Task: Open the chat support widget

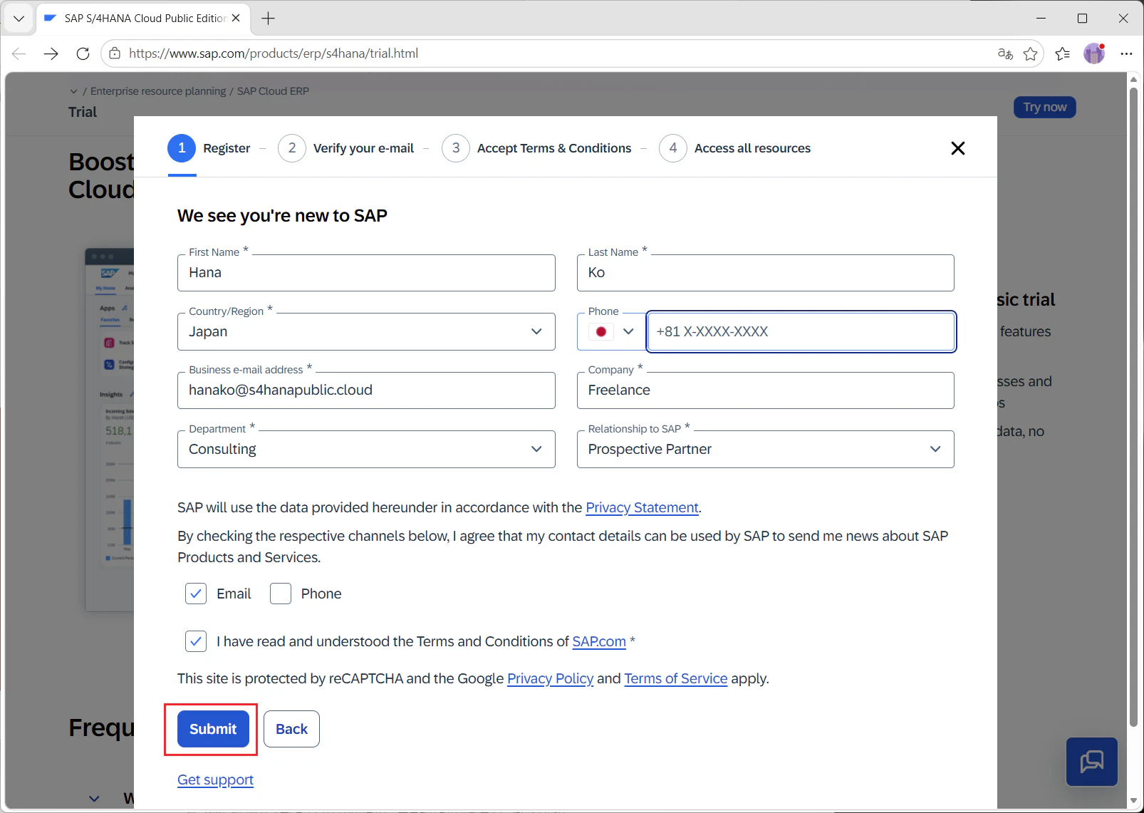Action: click(1092, 762)
